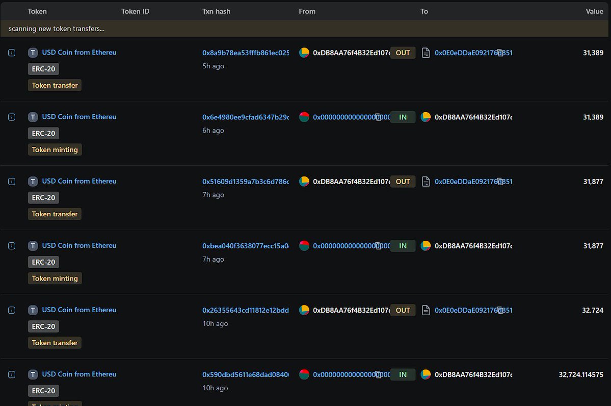Click recipient identicon in 0xbea040f363 row
Viewport: 611px width, 406px height.
426,246
